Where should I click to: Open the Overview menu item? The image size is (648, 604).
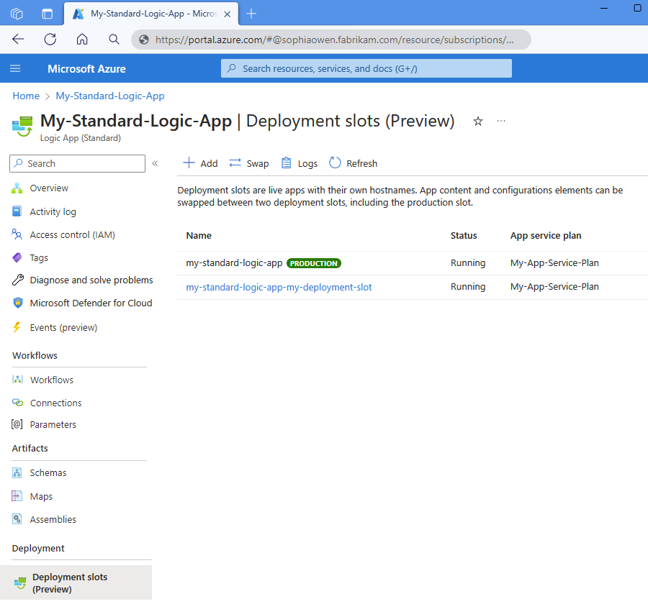[49, 188]
